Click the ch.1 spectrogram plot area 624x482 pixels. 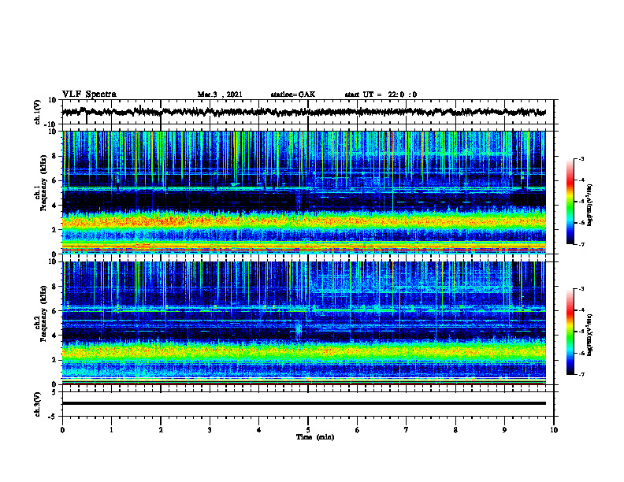click(303, 192)
